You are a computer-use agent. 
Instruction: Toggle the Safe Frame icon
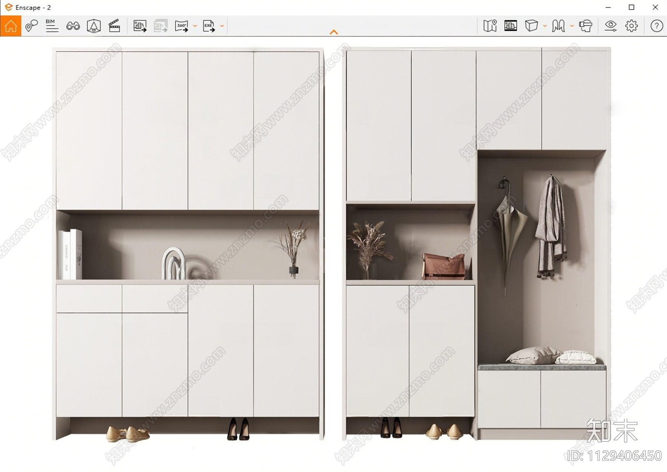click(x=94, y=26)
